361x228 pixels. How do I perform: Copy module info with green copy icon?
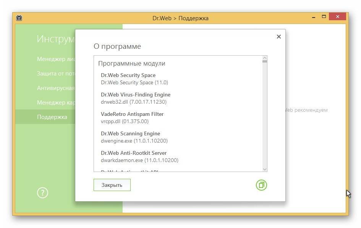tap(261, 185)
